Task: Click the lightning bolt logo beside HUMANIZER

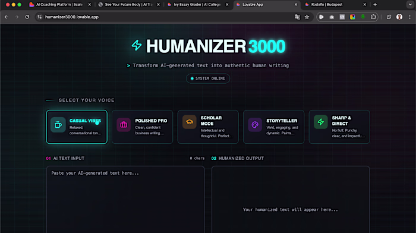Action: (137, 45)
